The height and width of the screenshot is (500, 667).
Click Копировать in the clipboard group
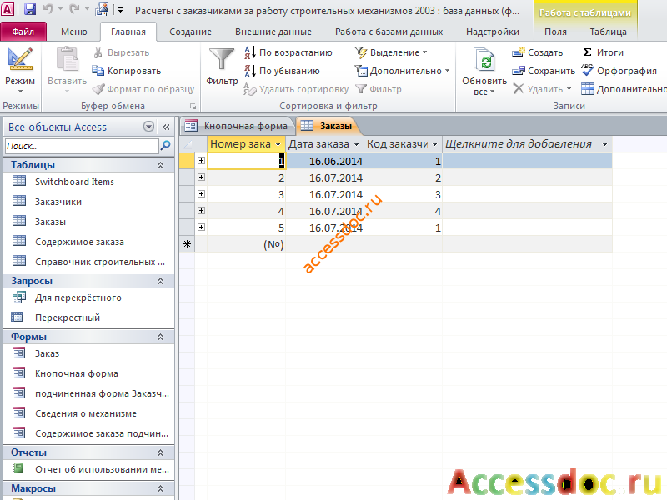(127, 71)
